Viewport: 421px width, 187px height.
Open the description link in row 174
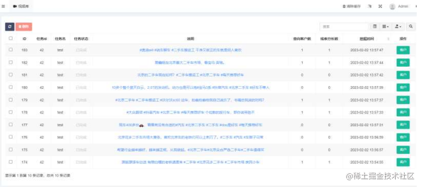tap(191, 162)
